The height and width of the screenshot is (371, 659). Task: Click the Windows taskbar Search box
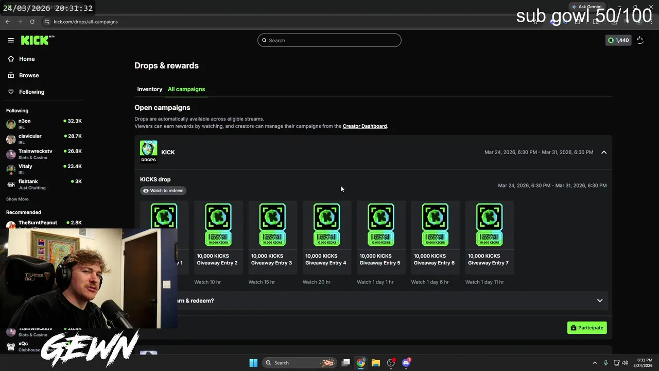click(299, 363)
